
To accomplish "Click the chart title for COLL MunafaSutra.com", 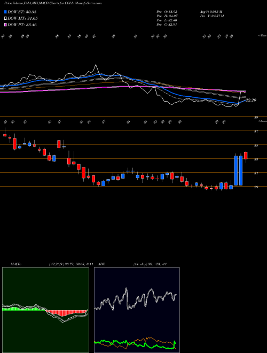I will pyautogui.click(x=53, y=3).
